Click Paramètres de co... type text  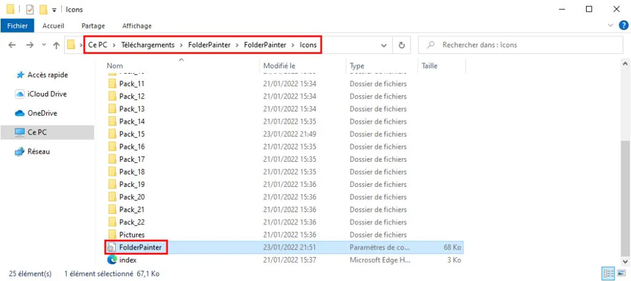click(380, 247)
